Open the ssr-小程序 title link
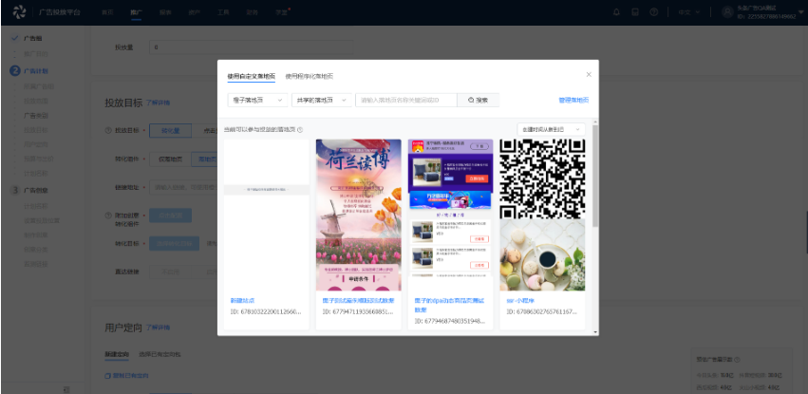 [520, 300]
